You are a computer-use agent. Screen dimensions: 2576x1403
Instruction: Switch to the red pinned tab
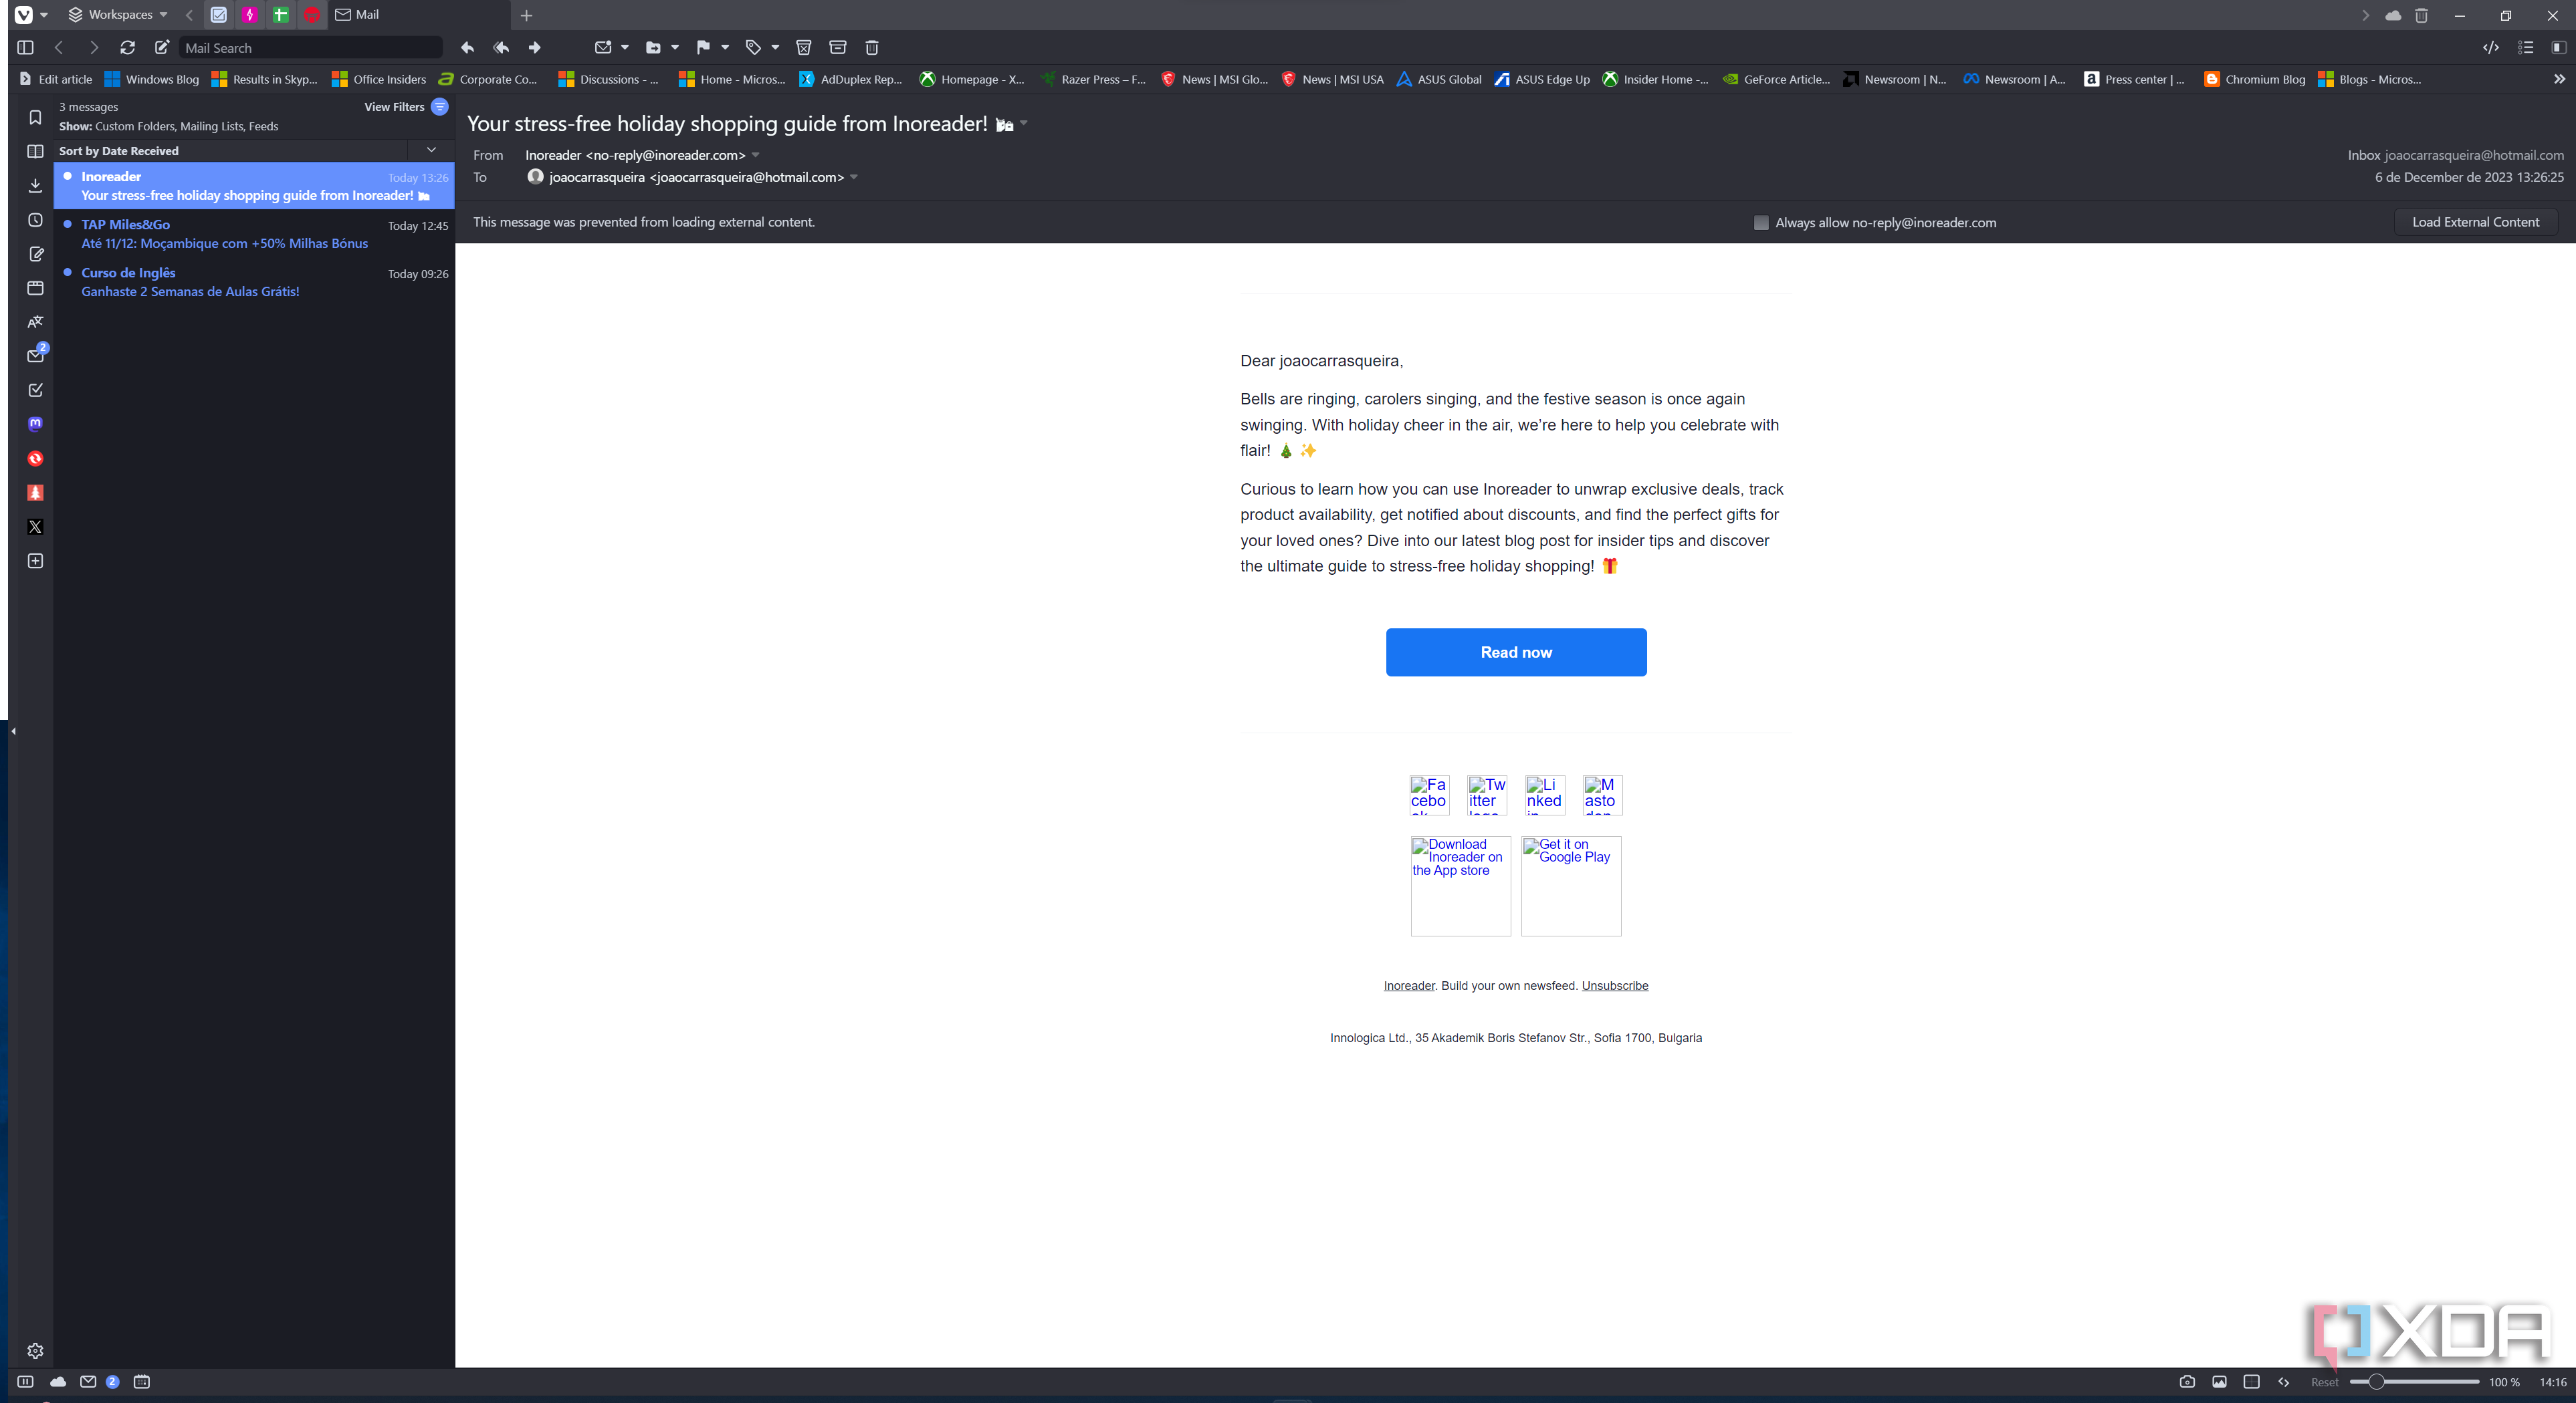(312, 15)
